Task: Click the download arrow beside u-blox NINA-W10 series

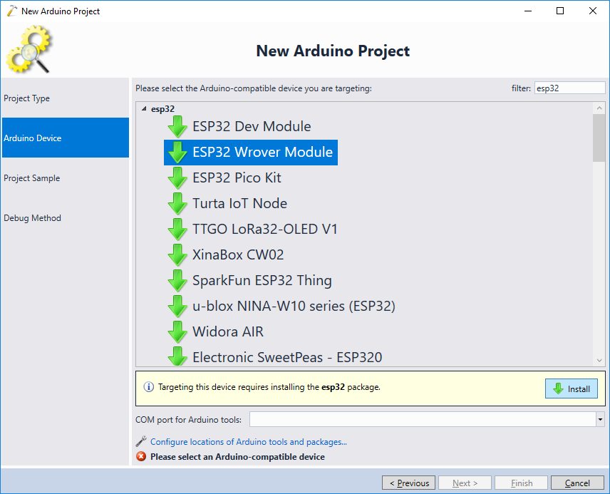Action: (177, 307)
